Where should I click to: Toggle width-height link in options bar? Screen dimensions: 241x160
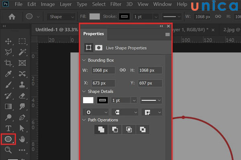pos(218,16)
